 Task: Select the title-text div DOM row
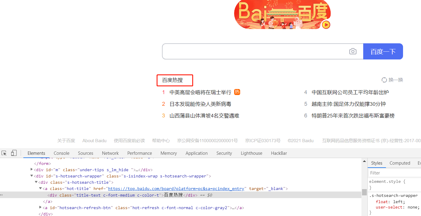coord(181,195)
